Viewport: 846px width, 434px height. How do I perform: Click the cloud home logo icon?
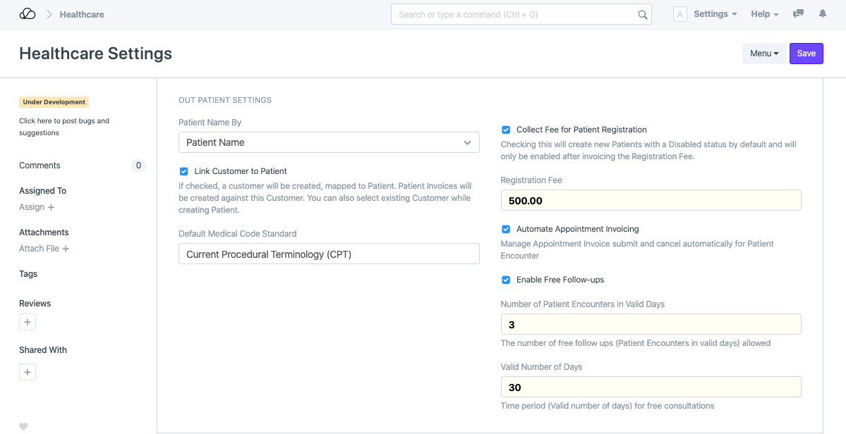pyautogui.click(x=28, y=14)
